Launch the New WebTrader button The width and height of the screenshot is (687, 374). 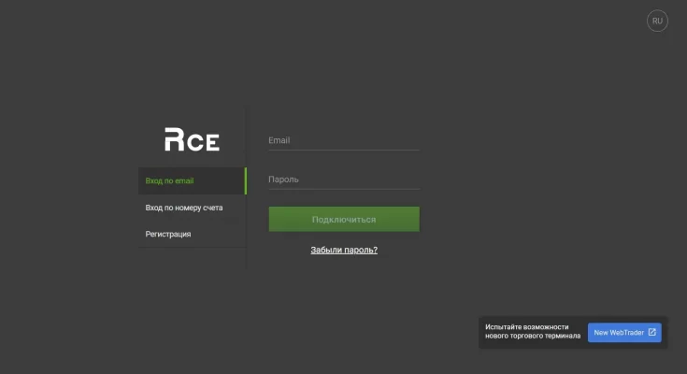[x=624, y=332]
